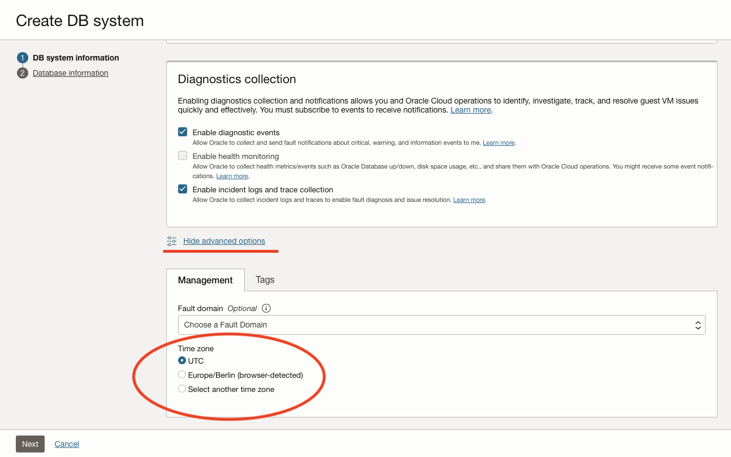The height and width of the screenshot is (457, 731).
Task: Click the Cancel link
Action: click(x=67, y=444)
